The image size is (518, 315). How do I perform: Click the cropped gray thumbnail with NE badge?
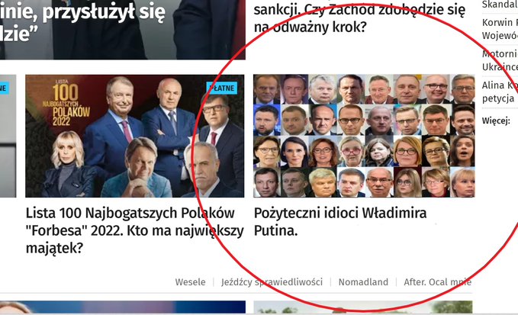pyautogui.click(x=8, y=136)
